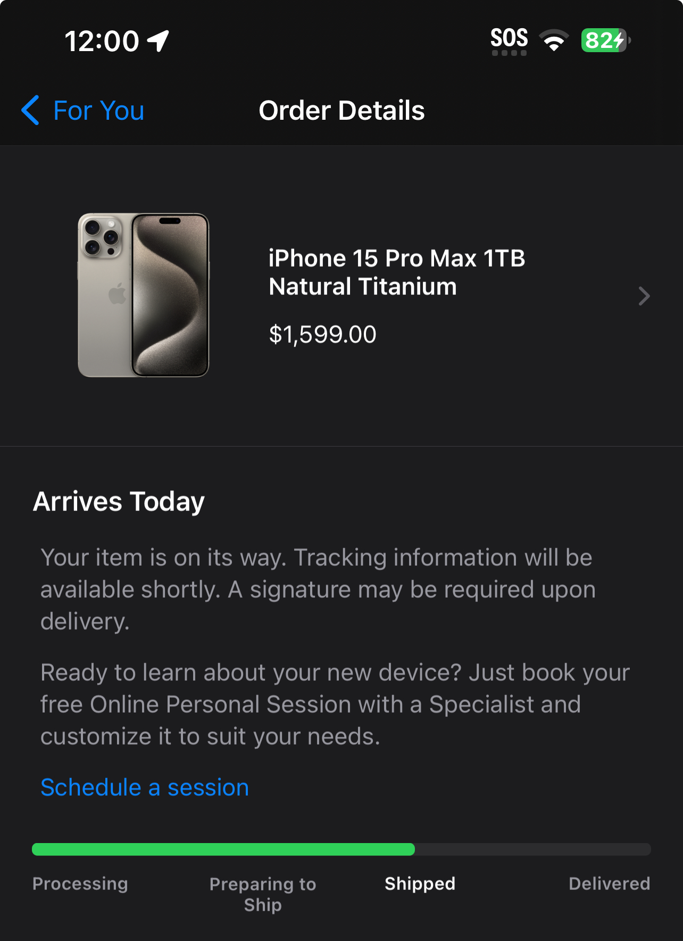Tap the Arrives Today heading
Screen dimensions: 683x941
[119, 502]
